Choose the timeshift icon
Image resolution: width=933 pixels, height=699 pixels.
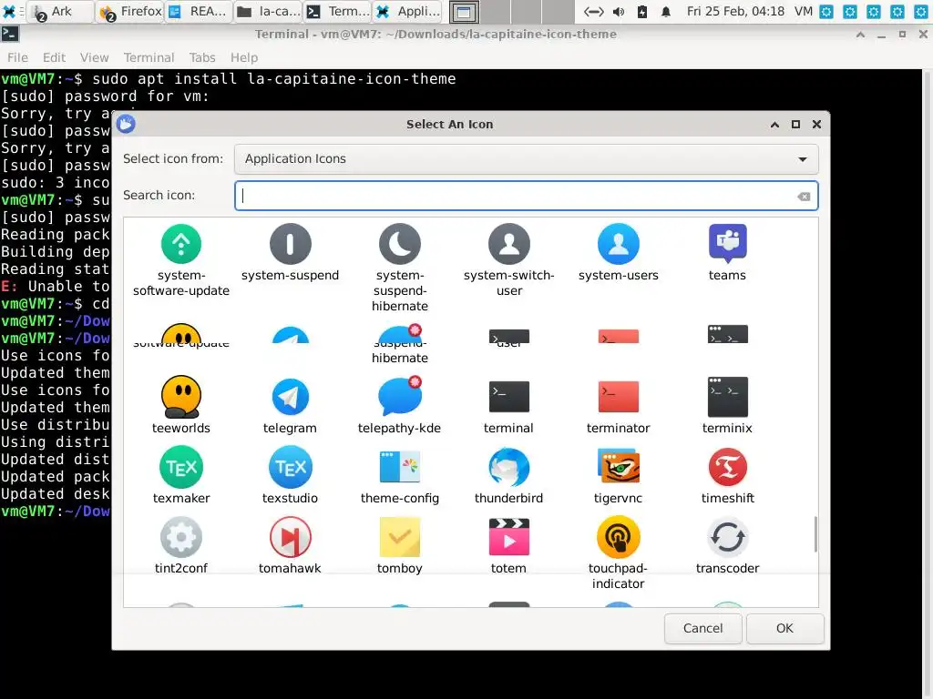click(727, 467)
